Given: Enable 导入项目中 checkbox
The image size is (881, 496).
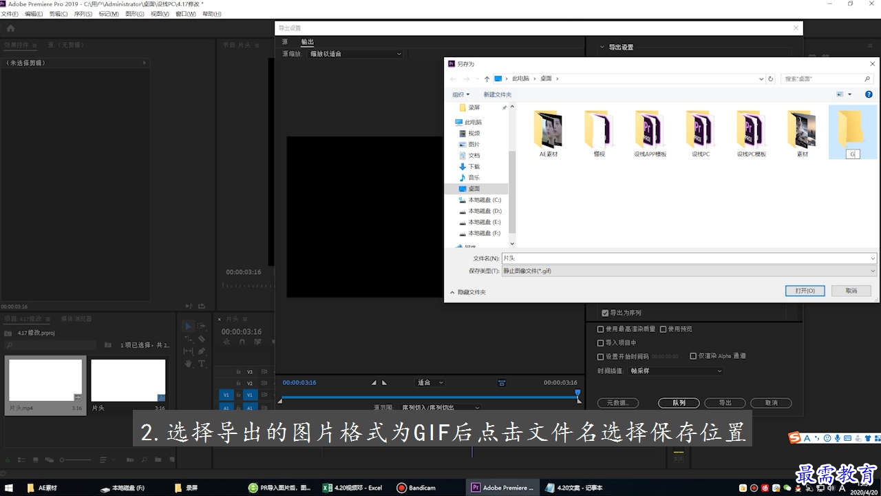Looking at the screenshot, I should coord(601,342).
